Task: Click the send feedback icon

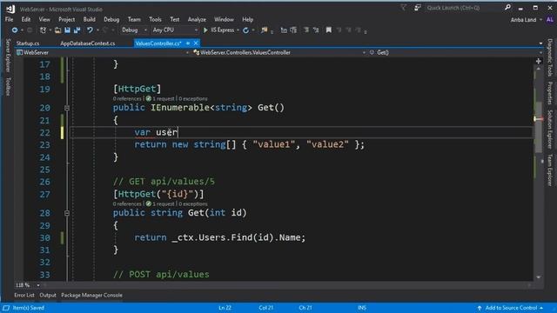Action: coord(418,8)
